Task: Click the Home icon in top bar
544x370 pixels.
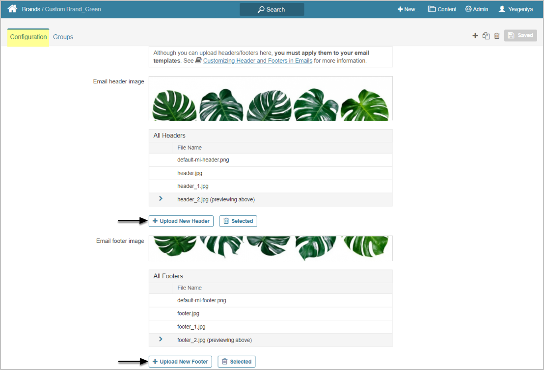Action: [x=12, y=9]
